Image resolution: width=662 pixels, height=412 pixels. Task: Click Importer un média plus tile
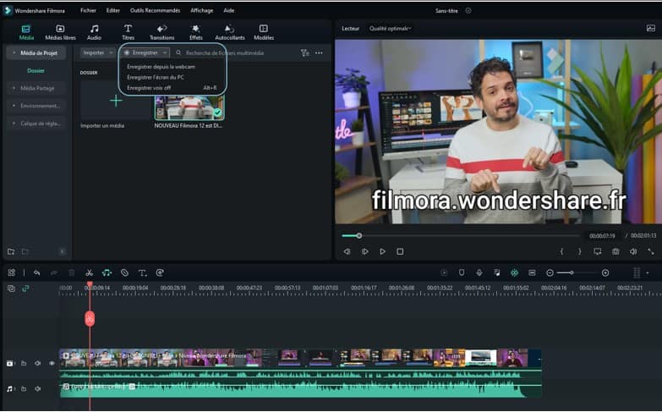[x=115, y=101]
